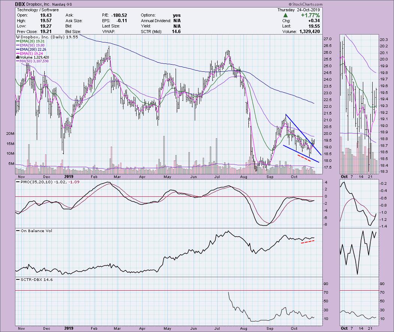Click the EMA(200) 22.26 legend entry
The image size is (394, 332).
32,50
